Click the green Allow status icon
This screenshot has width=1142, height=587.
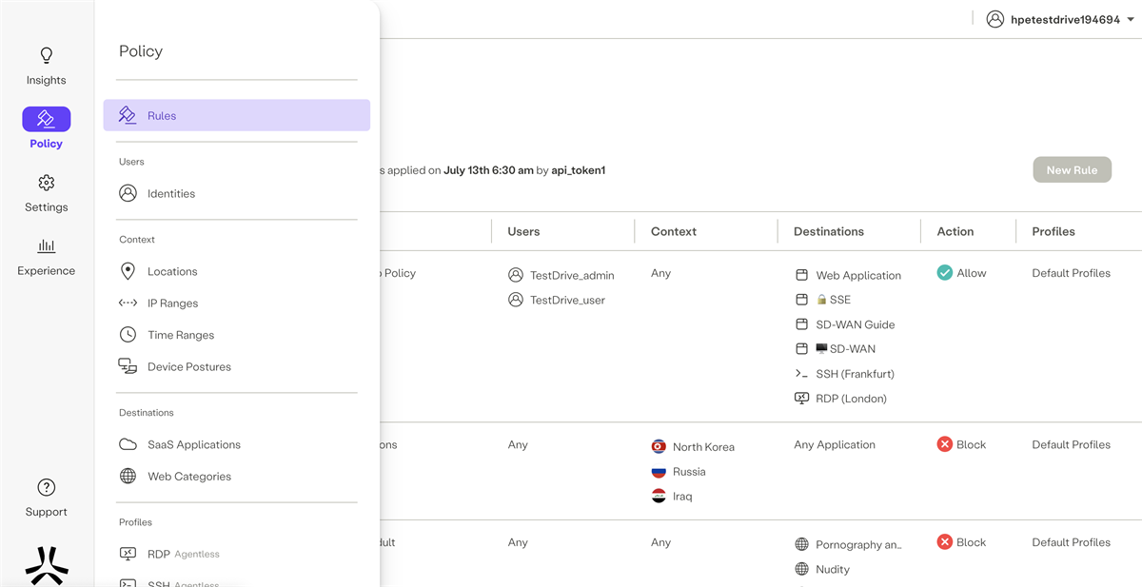[x=945, y=273]
